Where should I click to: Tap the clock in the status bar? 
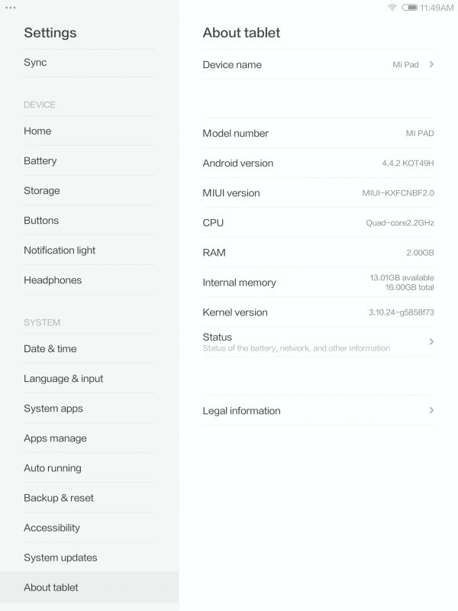point(430,9)
